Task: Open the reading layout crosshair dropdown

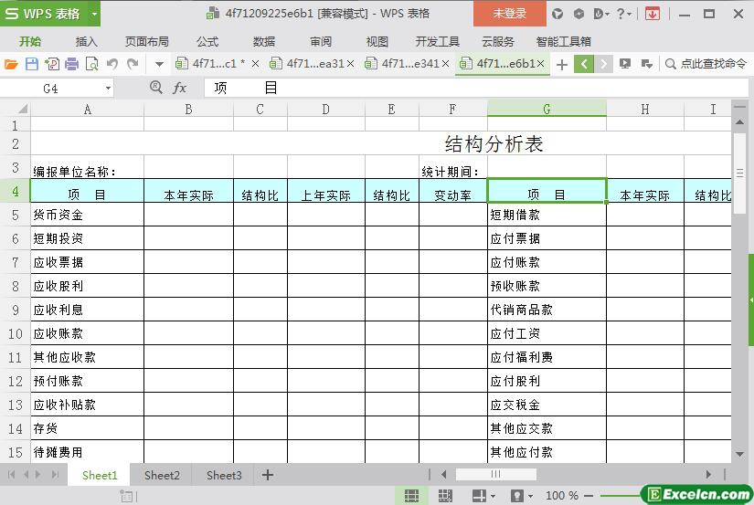Action: tap(483, 495)
